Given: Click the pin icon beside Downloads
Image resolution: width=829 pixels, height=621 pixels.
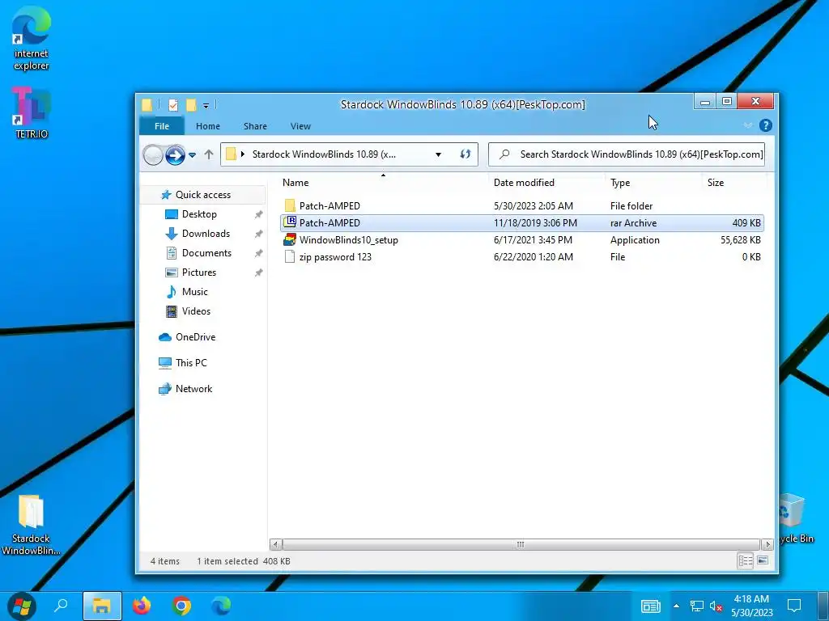Looking at the screenshot, I should (x=258, y=234).
